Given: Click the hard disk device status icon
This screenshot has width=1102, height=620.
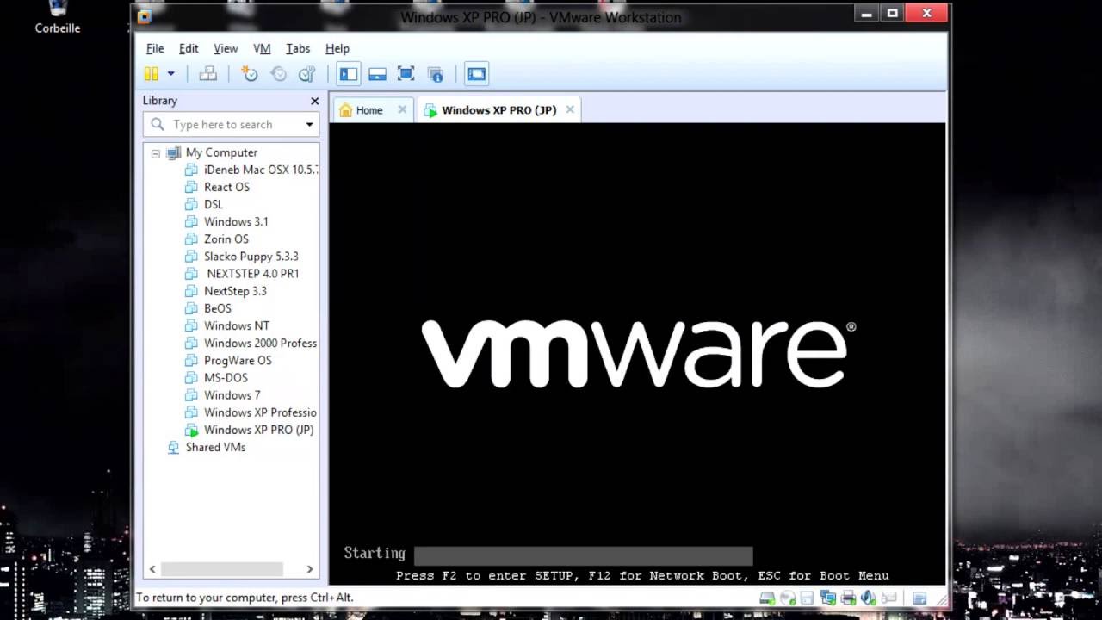Looking at the screenshot, I should pyautogui.click(x=766, y=598).
